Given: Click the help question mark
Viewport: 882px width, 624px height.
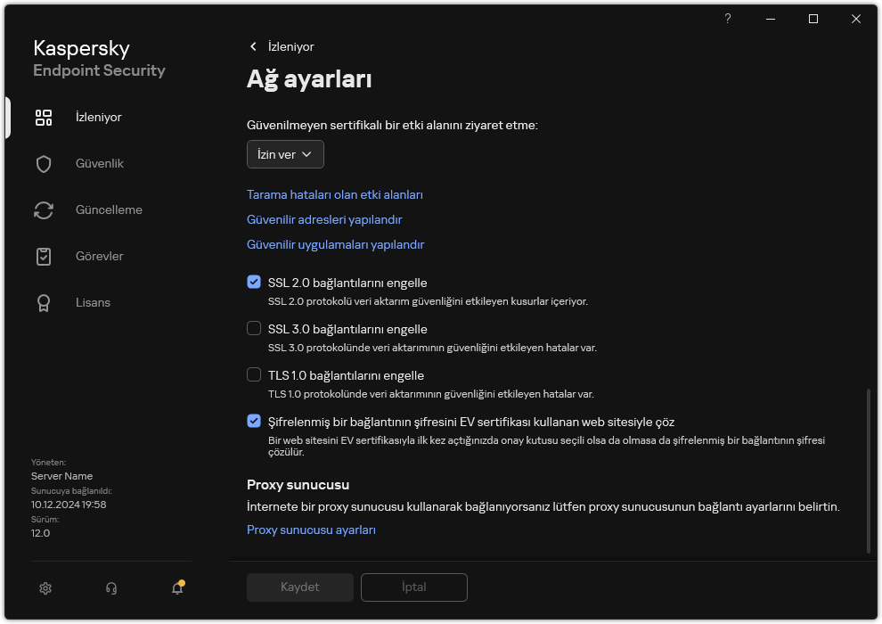Looking at the screenshot, I should click(x=727, y=19).
